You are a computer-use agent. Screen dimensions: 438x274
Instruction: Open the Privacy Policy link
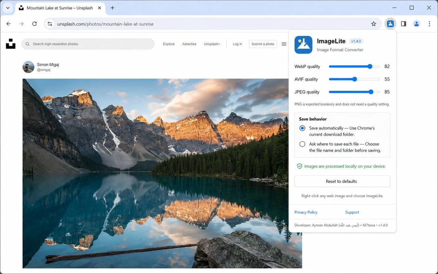coord(306,212)
